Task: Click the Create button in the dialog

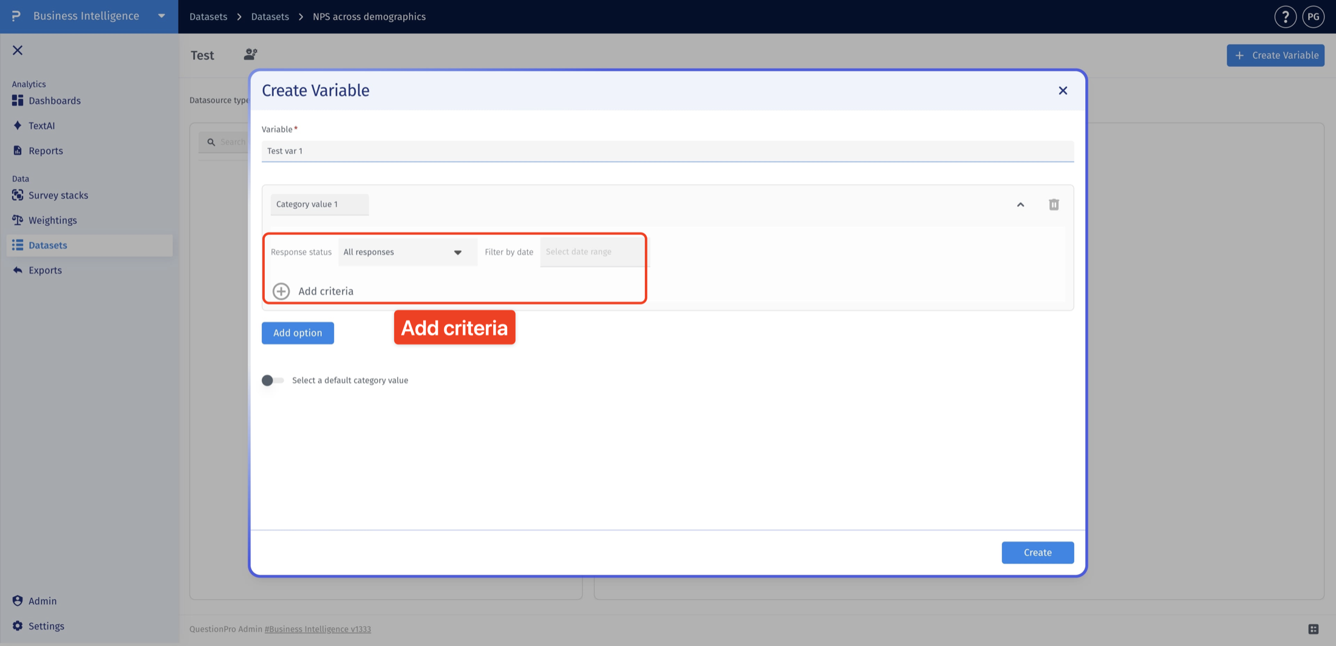Action: [1037, 552]
